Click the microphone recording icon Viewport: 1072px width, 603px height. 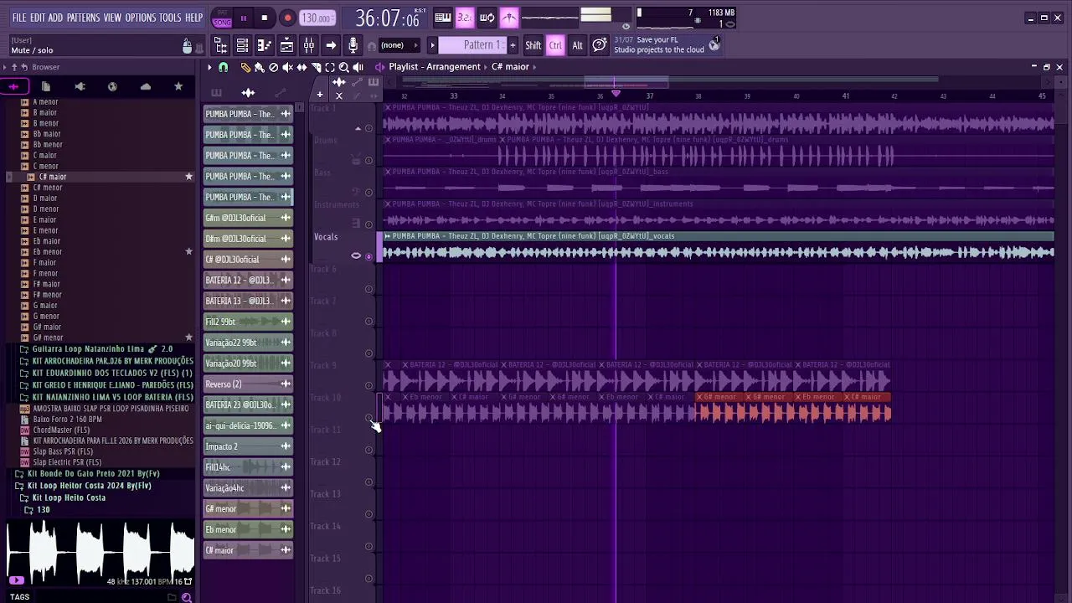coord(353,45)
